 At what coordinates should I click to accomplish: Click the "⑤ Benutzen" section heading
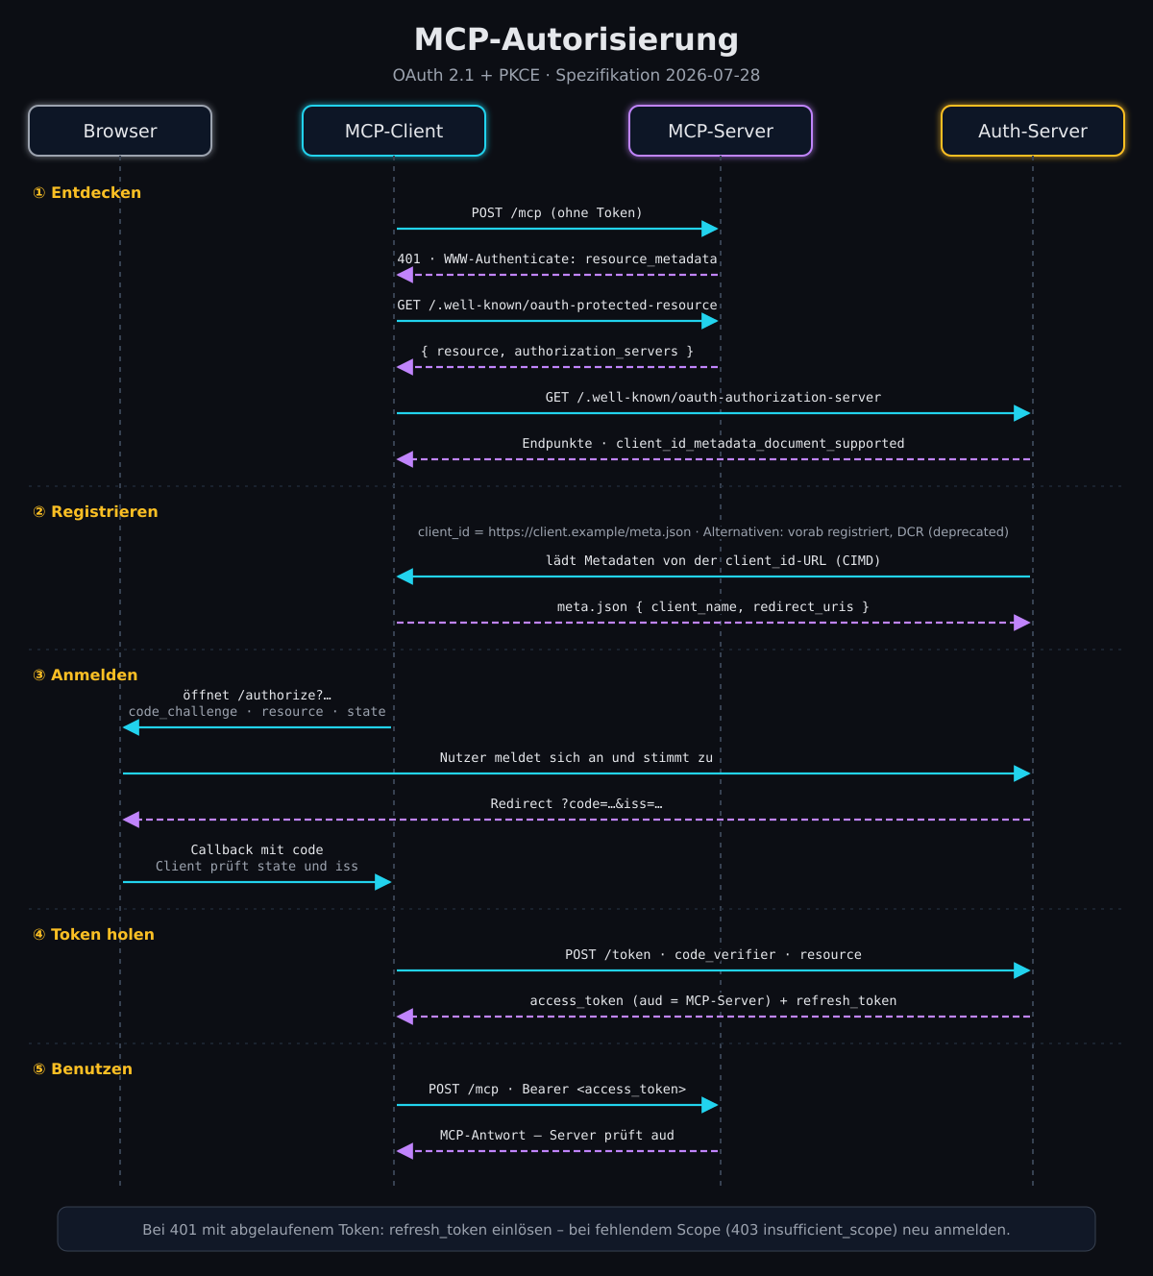[83, 1069]
